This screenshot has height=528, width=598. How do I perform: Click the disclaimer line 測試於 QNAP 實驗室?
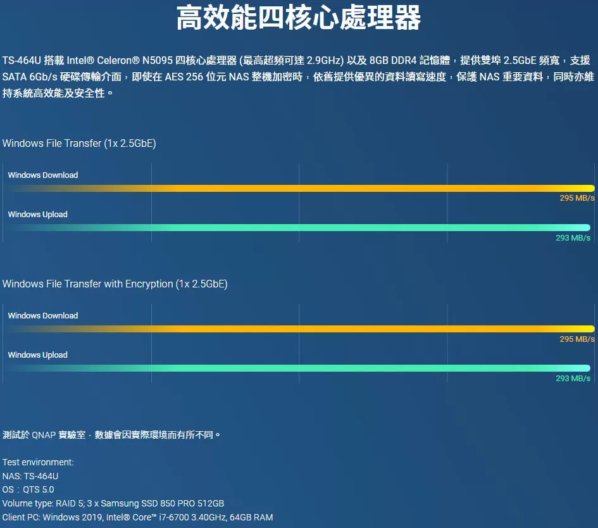pos(111,435)
